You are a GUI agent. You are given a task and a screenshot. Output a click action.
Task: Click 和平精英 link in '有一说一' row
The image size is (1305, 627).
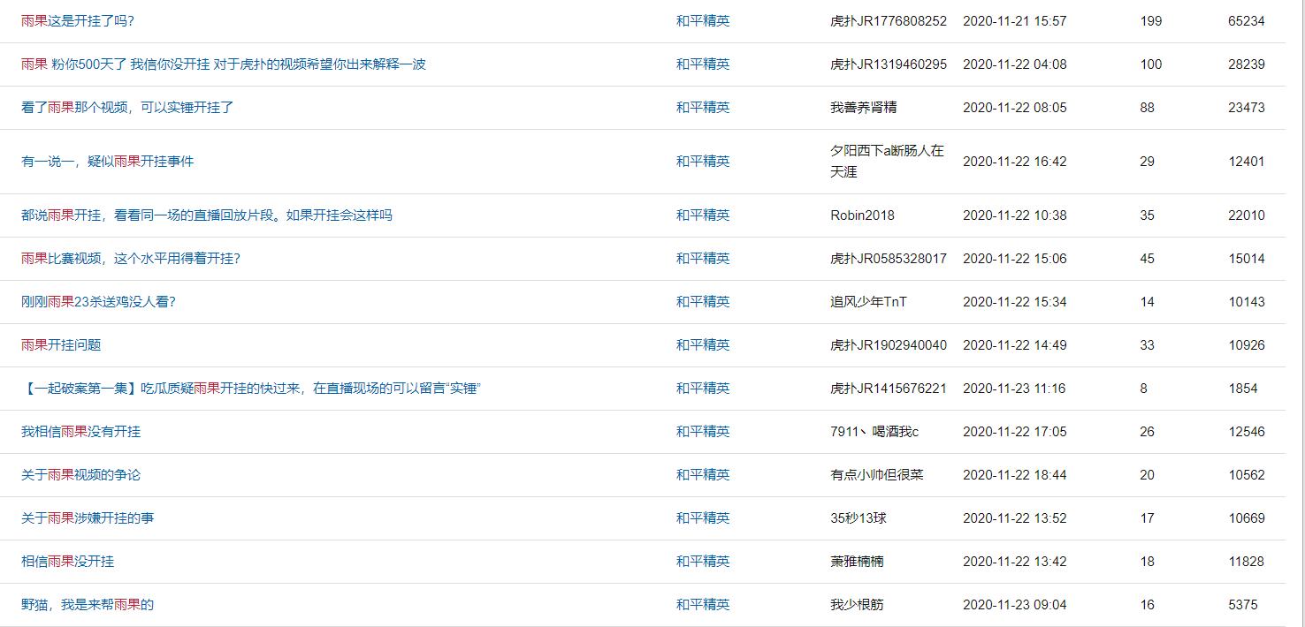tap(703, 162)
